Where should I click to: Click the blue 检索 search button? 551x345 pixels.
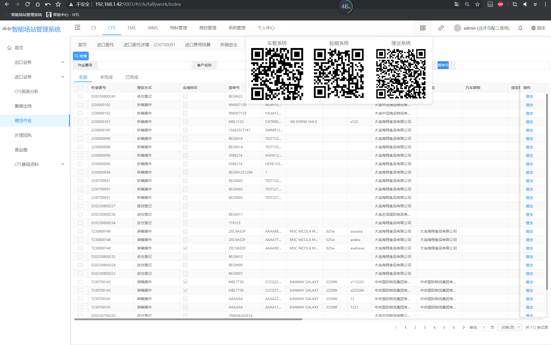pos(81,56)
